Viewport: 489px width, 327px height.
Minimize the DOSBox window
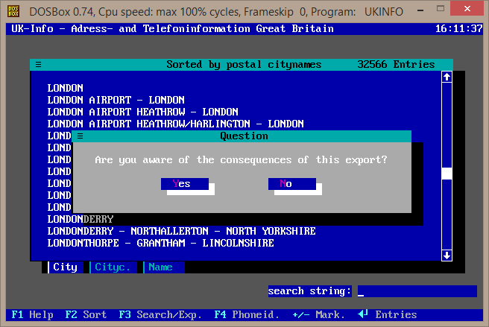(420, 10)
